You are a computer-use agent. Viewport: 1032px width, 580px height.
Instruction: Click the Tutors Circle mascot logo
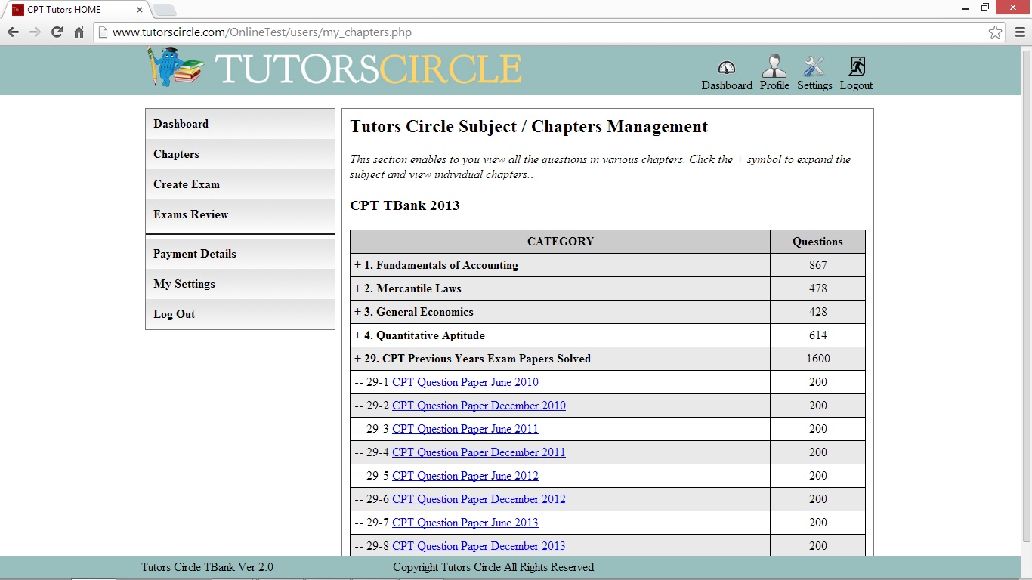(x=175, y=66)
